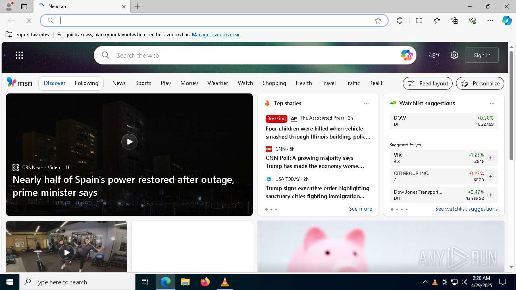Show hidden system tray icons

425,282
